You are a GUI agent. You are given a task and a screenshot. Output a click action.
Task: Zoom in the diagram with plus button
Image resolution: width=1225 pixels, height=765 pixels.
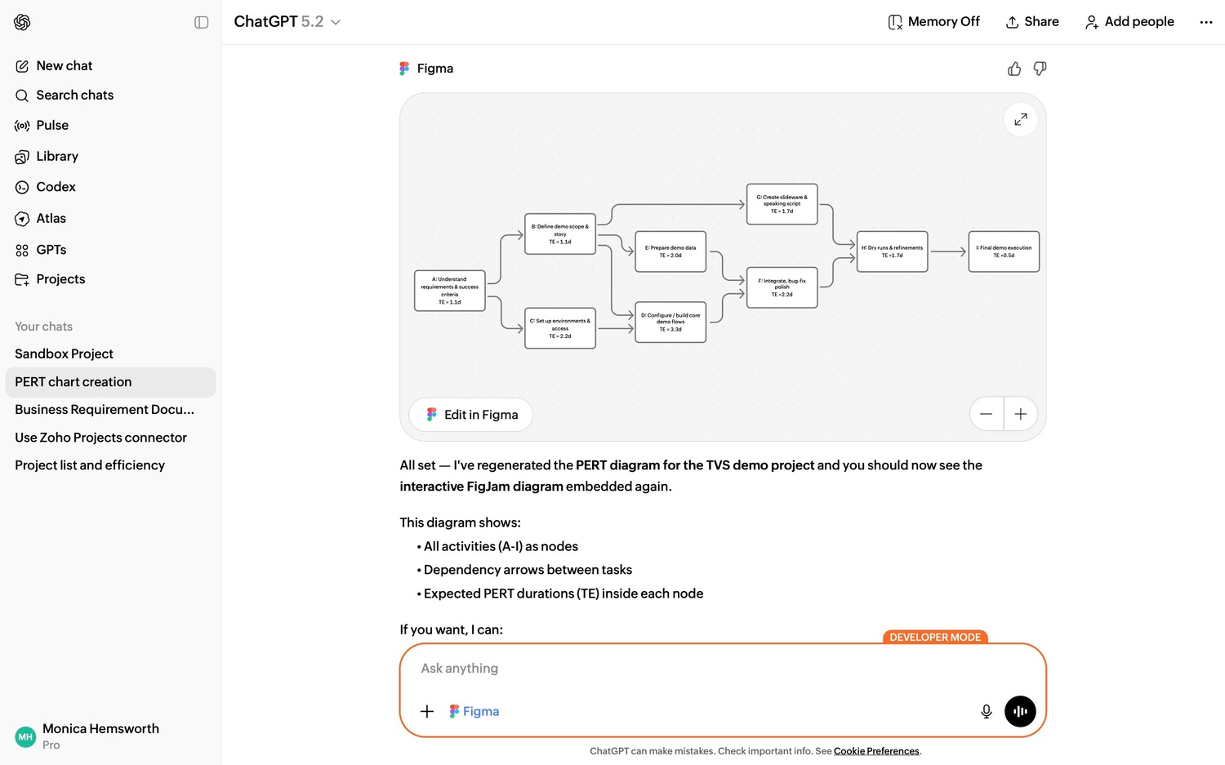pyautogui.click(x=1021, y=414)
